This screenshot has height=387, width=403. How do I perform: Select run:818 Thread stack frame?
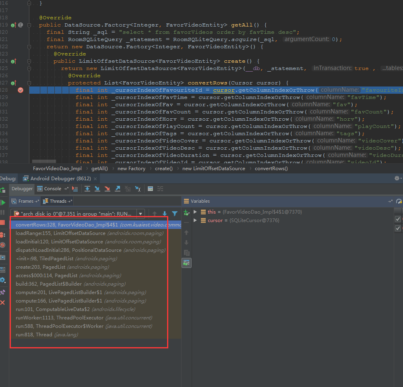point(95,335)
